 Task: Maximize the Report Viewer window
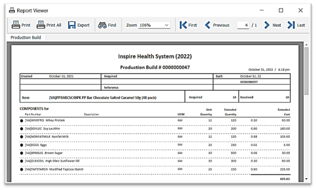click(281, 10)
